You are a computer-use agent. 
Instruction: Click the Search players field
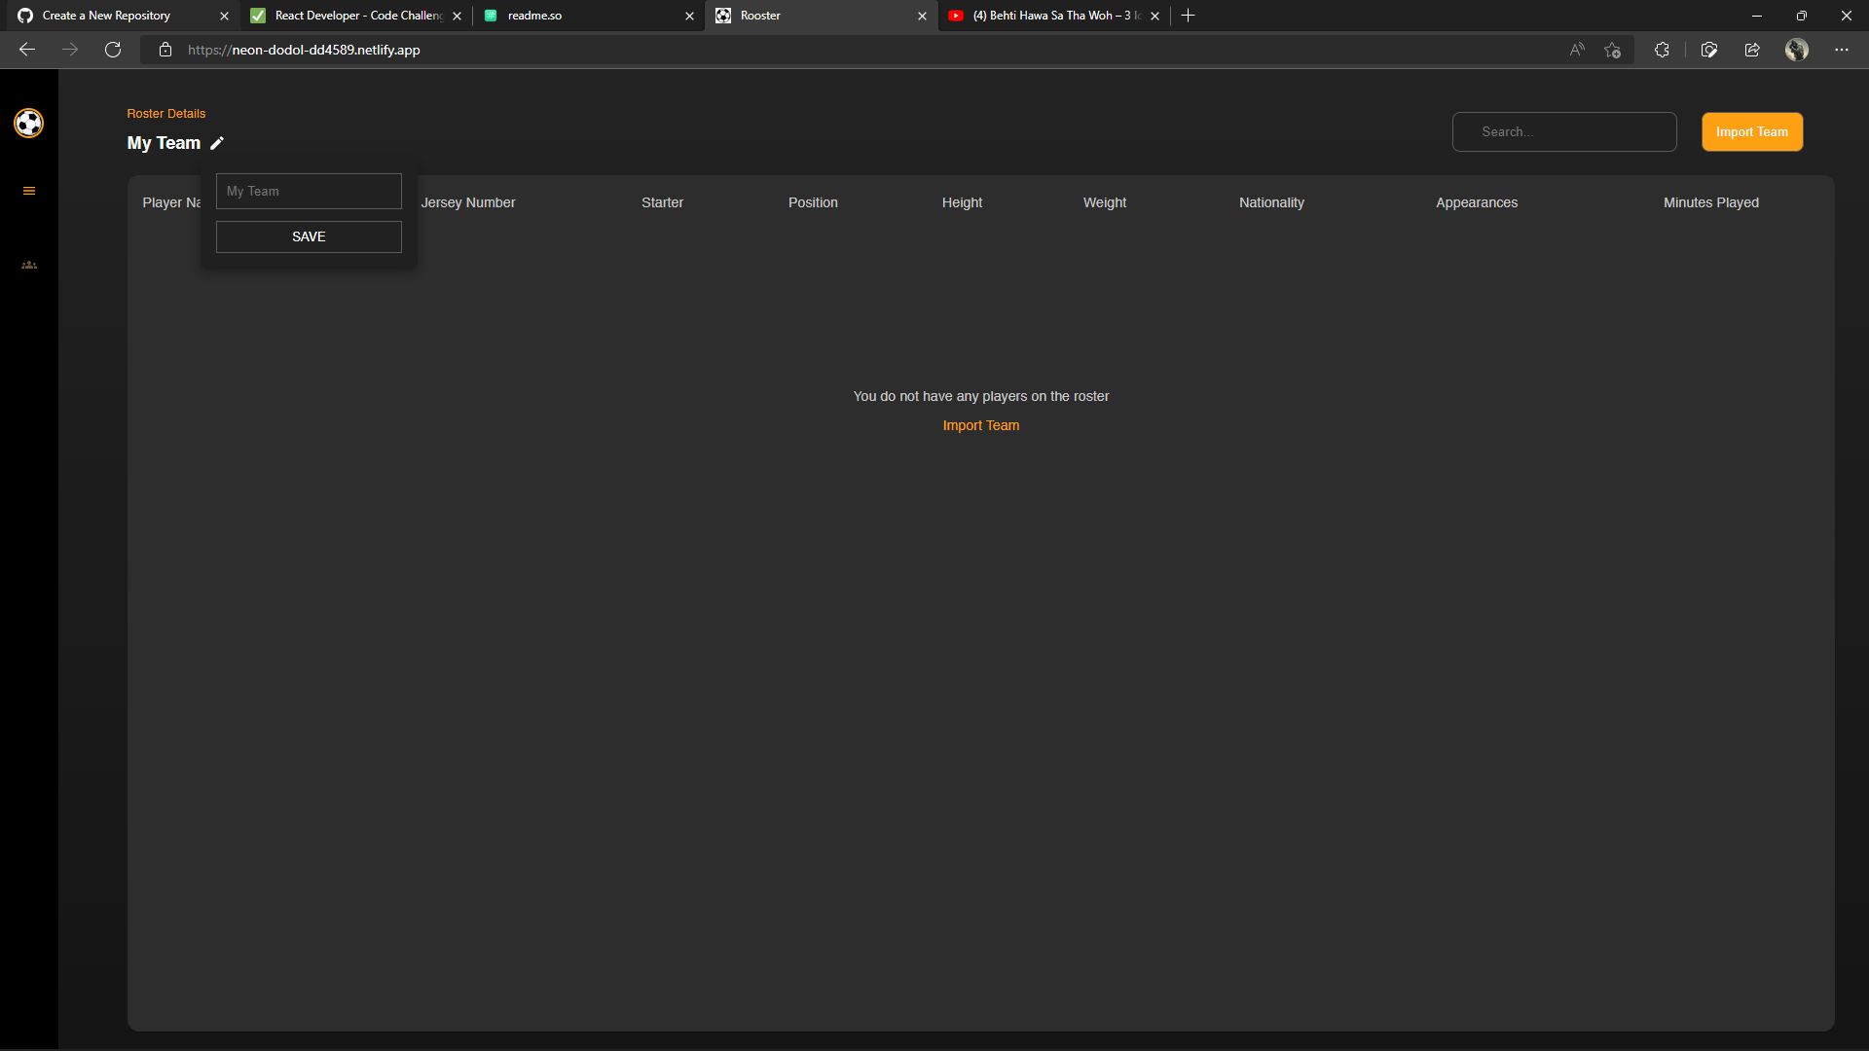[1563, 132]
